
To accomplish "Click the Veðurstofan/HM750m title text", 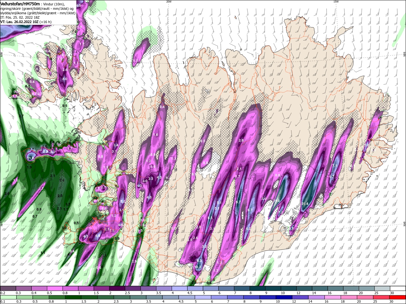I will point(20,3).
